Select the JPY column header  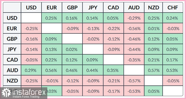tap(93, 8)
